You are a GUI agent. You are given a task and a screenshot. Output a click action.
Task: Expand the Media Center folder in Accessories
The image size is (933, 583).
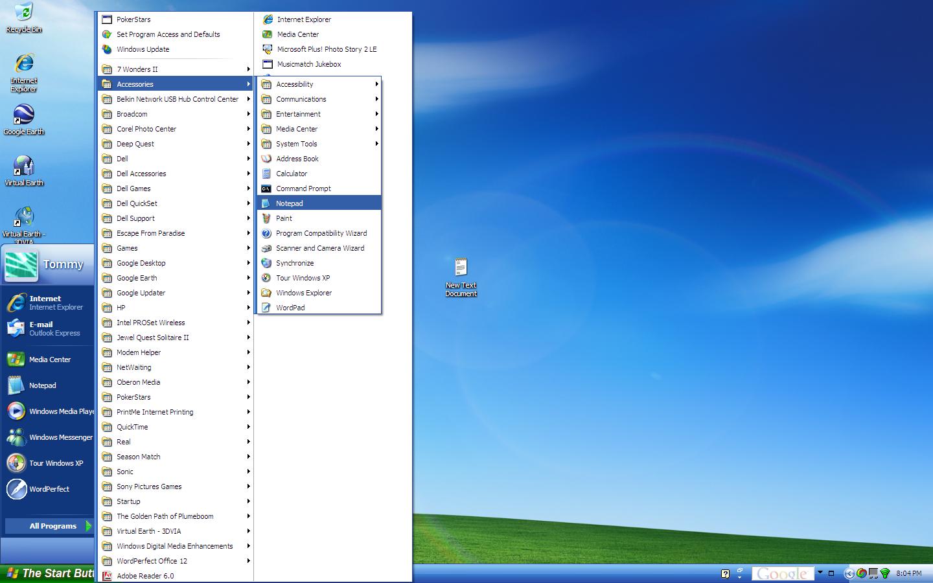(x=319, y=129)
